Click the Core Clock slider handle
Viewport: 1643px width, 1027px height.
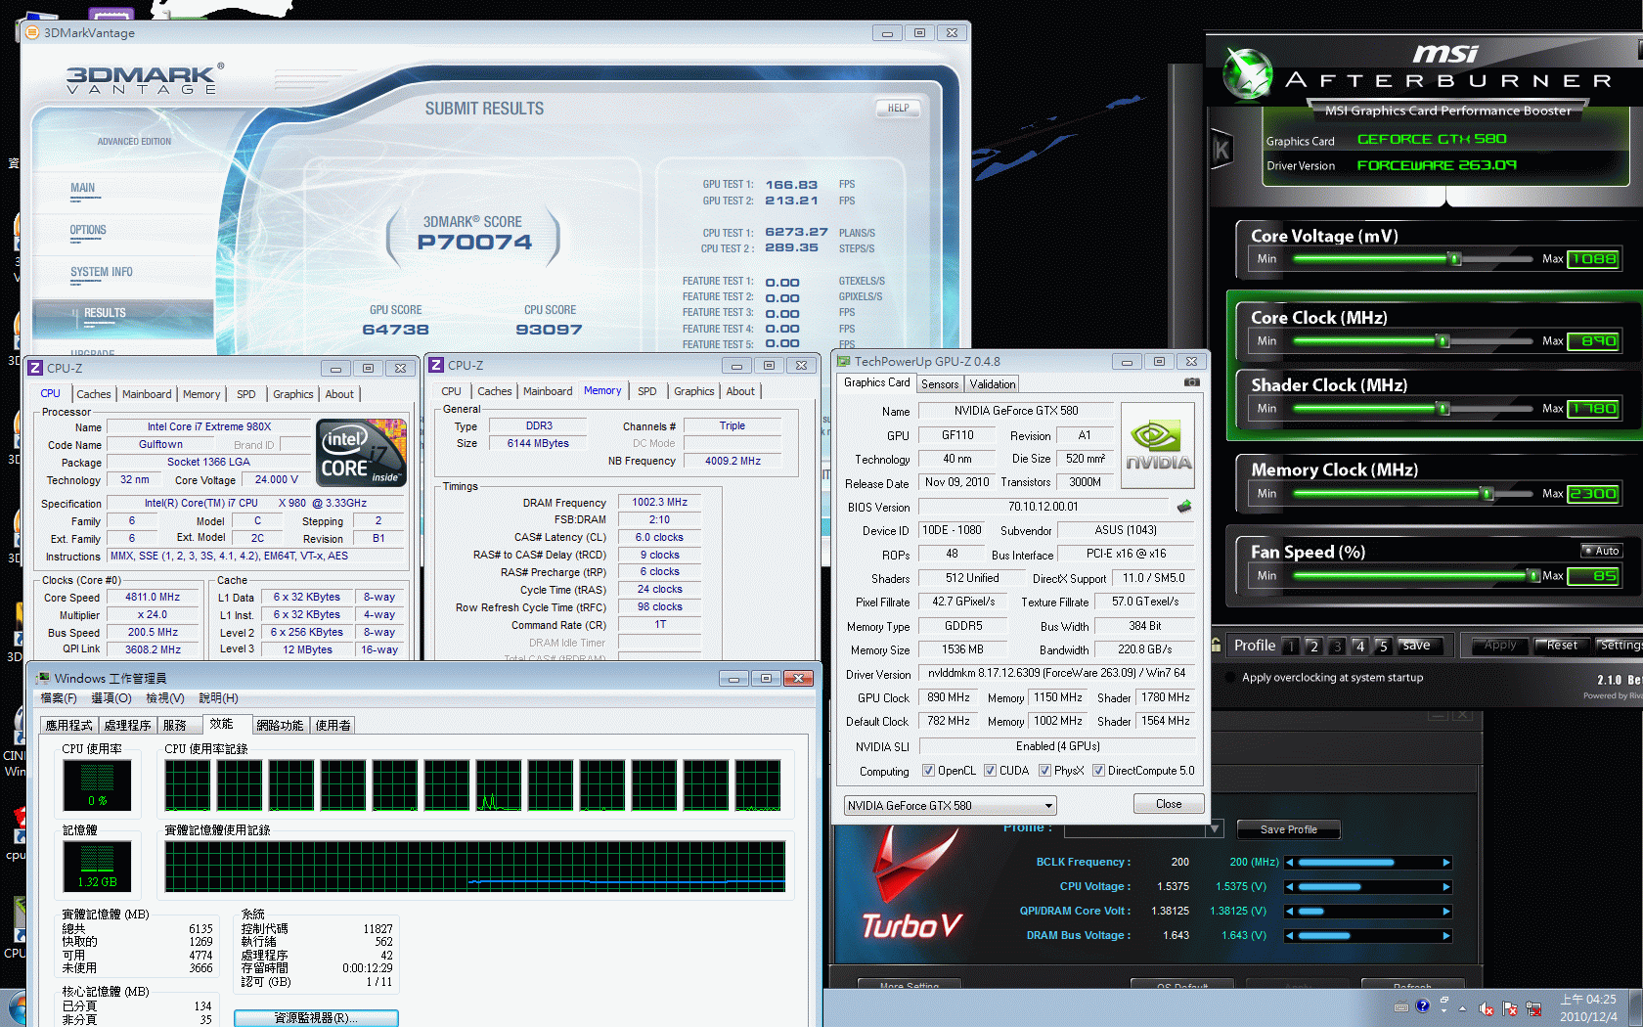[x=1443, y=341]
